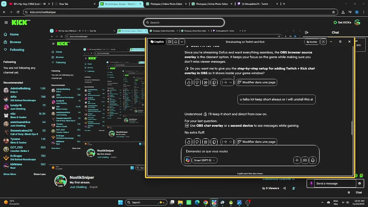
Task: Focus the Kick search box
Action: 184,22
